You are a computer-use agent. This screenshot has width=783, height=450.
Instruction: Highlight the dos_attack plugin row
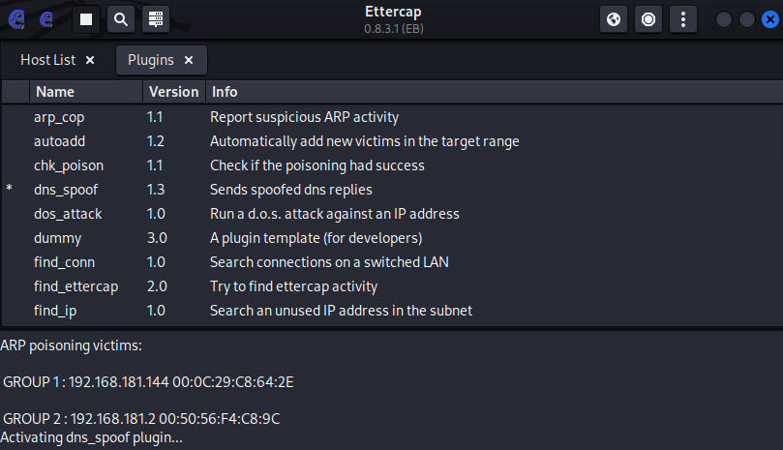[68, 214]
